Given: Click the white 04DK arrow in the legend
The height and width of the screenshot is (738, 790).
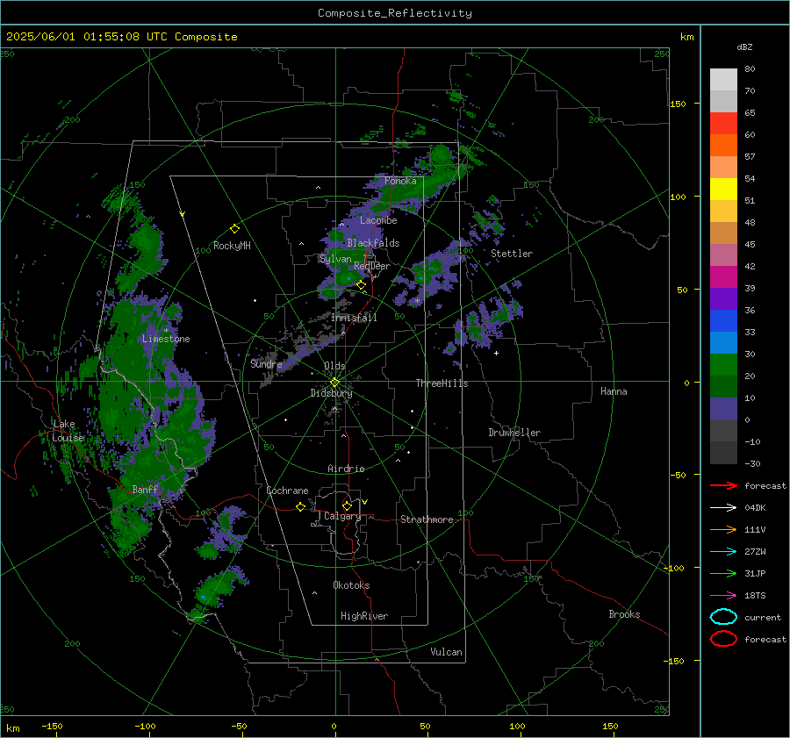Looking at the screenshot, I should 723,508.
